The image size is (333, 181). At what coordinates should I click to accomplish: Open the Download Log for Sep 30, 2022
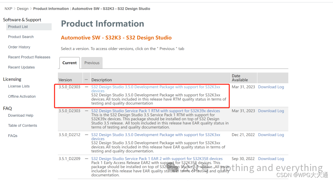tap(271, 159)
